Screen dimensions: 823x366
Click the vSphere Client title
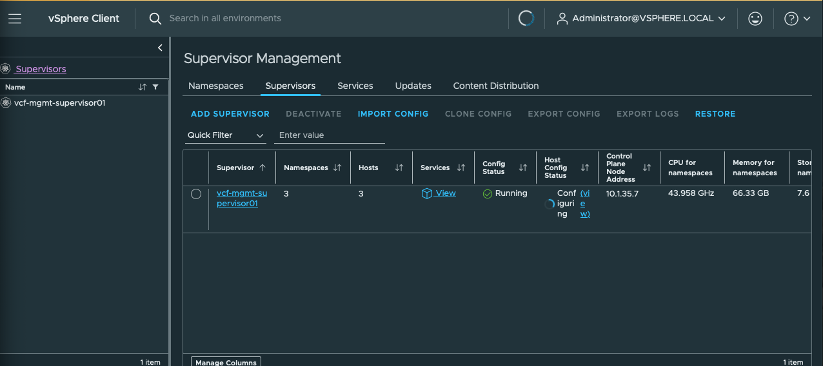[x=84, y=19]
